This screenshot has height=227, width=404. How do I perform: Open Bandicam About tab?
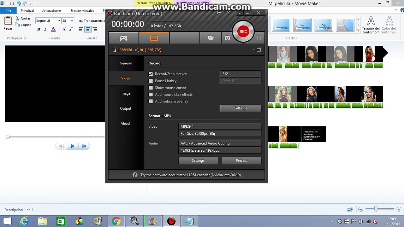point(126,124)
